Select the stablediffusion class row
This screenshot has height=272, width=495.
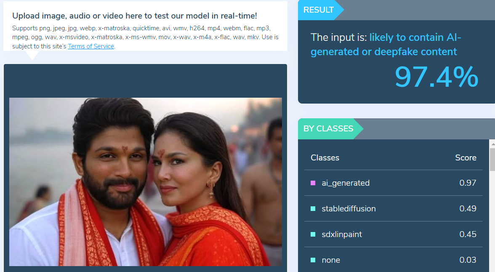coord(393,208)
